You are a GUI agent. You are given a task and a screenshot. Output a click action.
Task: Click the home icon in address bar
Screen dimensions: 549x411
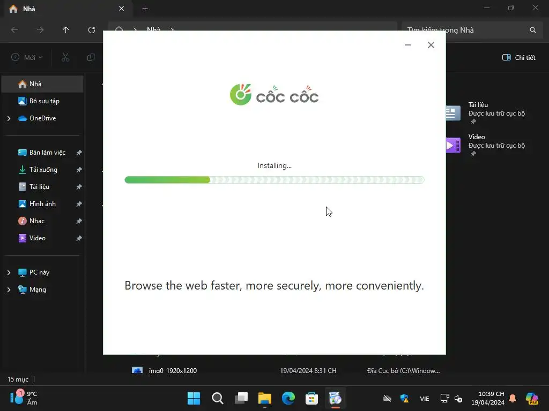click(x=119, y=29)
